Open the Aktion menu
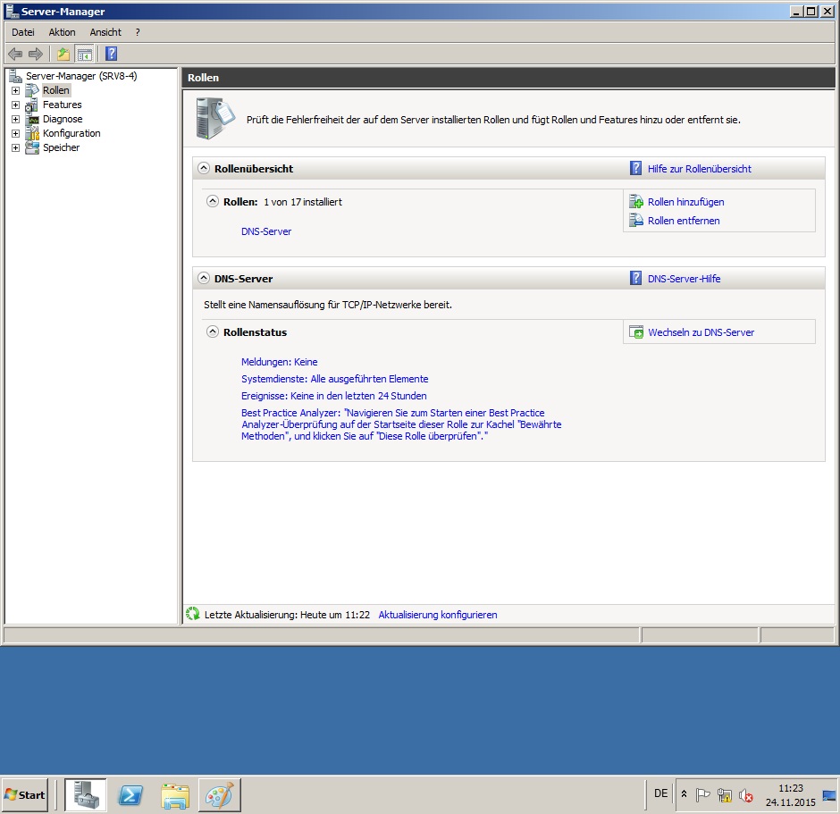This screenshot has height=814, width=840. point(63,32)
